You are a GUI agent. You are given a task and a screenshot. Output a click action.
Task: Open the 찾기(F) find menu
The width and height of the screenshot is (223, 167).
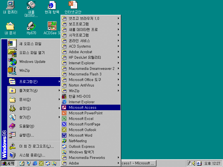(x=34, y=117)
